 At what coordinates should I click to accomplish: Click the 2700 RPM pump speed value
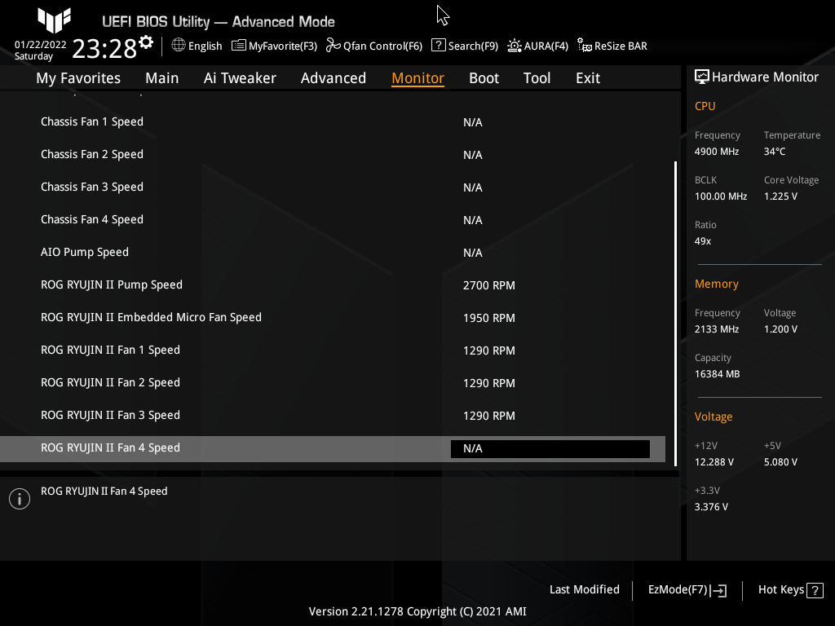(x=489, y=285)
